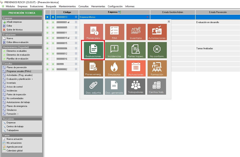This screenshot has height=157, width=240.
Task: Toggle first green box of row 000000005
Action: pyautogui.click(x=47, y=27)
